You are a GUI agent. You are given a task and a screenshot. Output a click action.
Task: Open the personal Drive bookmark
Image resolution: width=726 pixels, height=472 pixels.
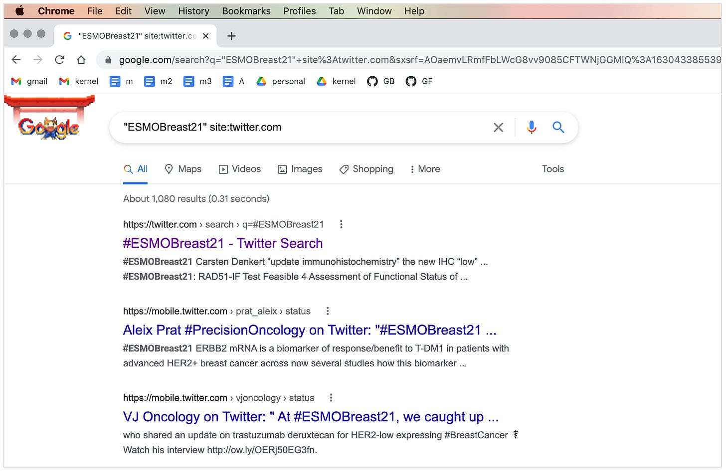[281, 81]
